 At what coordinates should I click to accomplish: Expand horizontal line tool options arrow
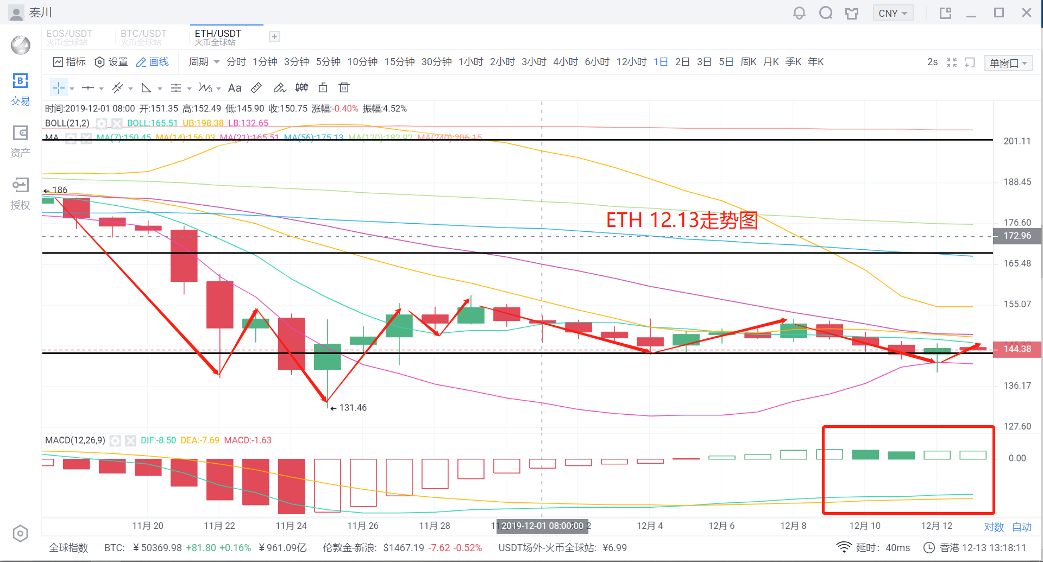pos(102,88)
